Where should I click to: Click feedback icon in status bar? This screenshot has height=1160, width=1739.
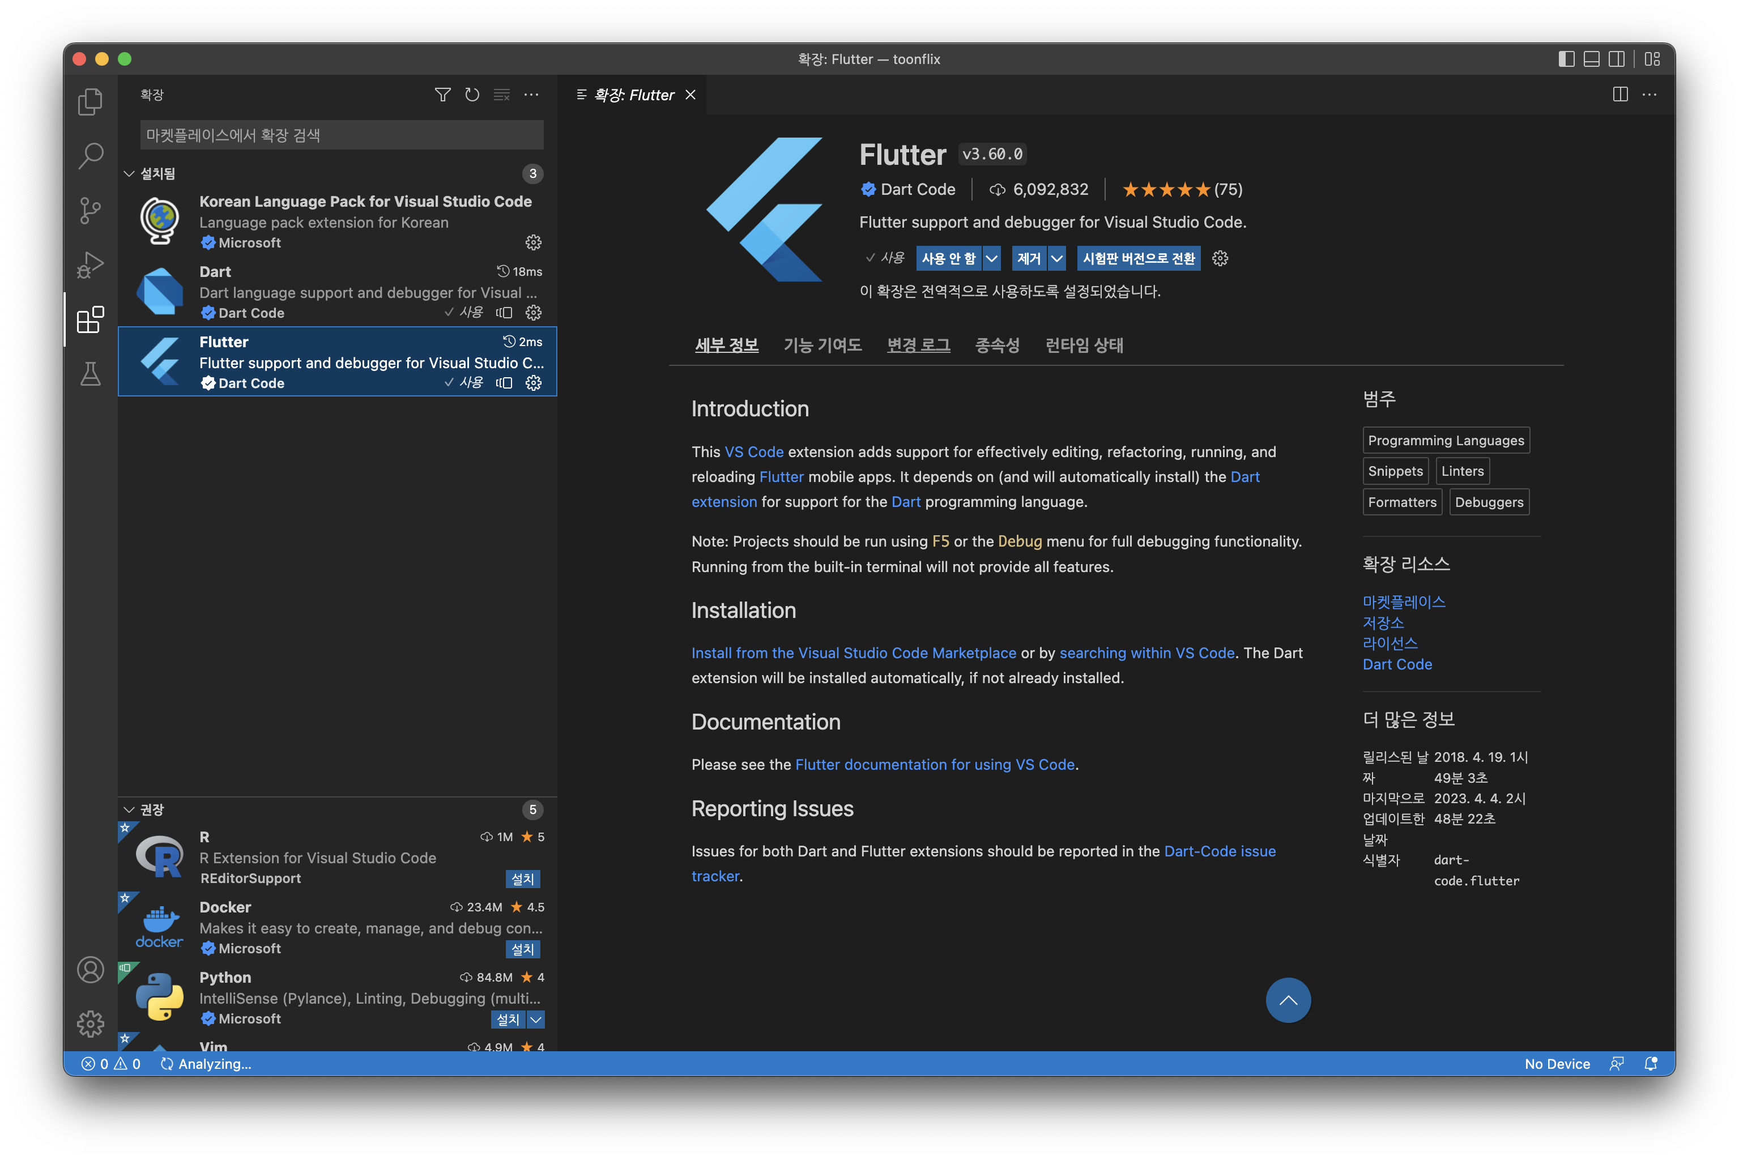[1617, 1064]
